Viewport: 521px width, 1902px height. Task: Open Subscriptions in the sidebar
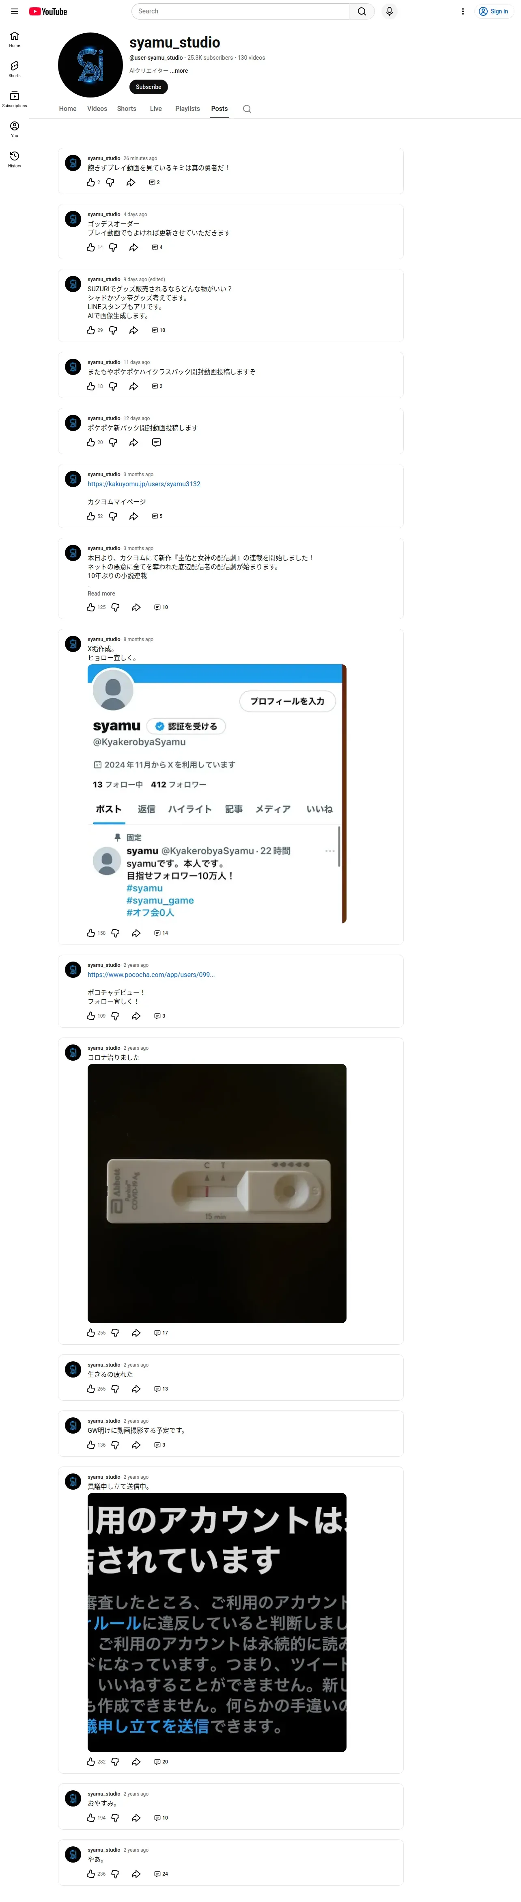(x=14, y=100)
